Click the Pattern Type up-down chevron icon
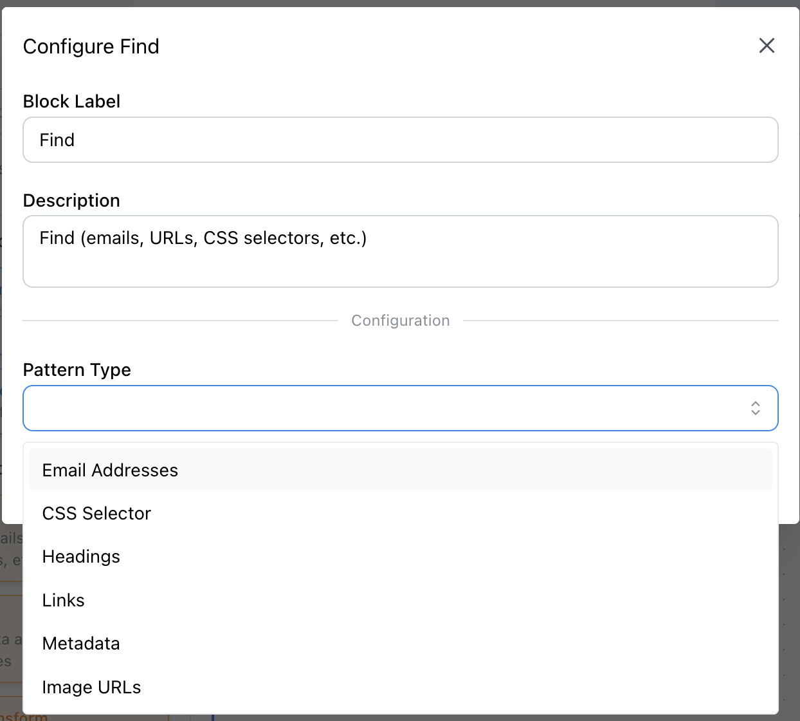 pyautogui.click(x=755, y=408)
